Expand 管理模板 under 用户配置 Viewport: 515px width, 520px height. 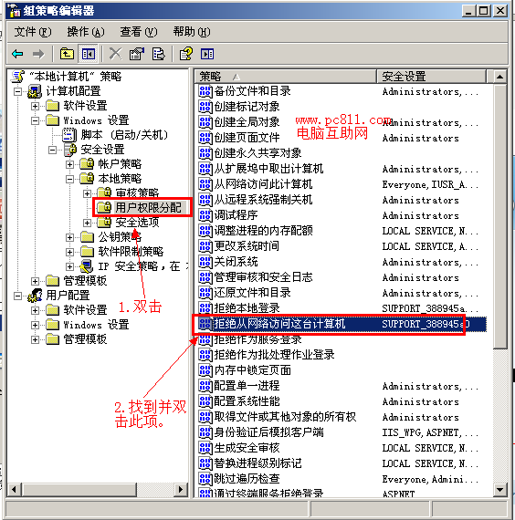pos(35,339)
